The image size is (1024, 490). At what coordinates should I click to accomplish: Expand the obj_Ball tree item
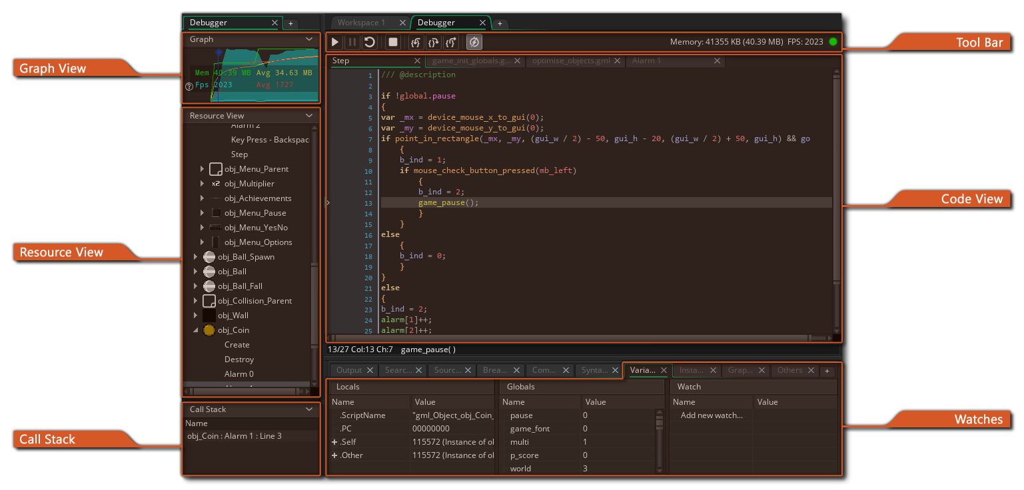coord(195,271)
